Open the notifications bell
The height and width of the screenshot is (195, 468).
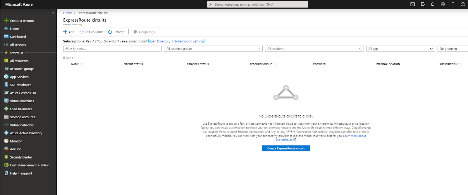point(433,4)
